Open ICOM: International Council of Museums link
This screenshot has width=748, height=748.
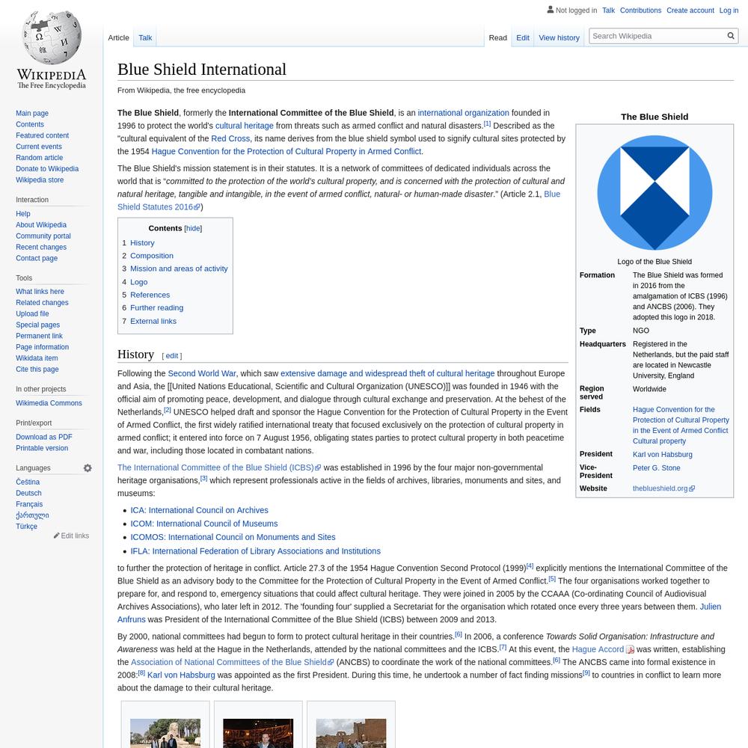(204, 524)
